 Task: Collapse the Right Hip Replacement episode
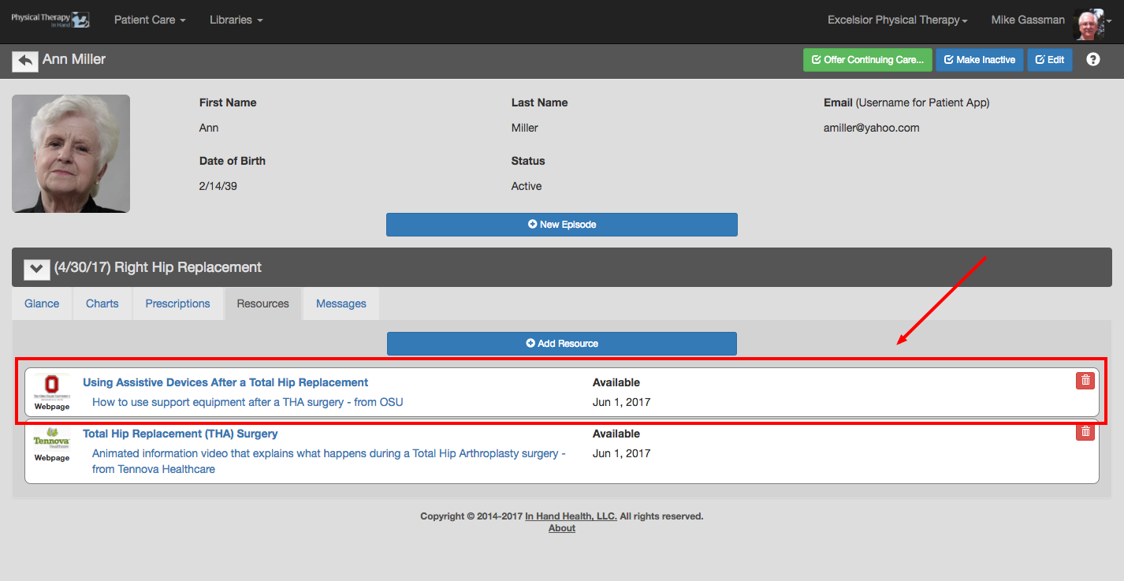(x=36, y=269)
